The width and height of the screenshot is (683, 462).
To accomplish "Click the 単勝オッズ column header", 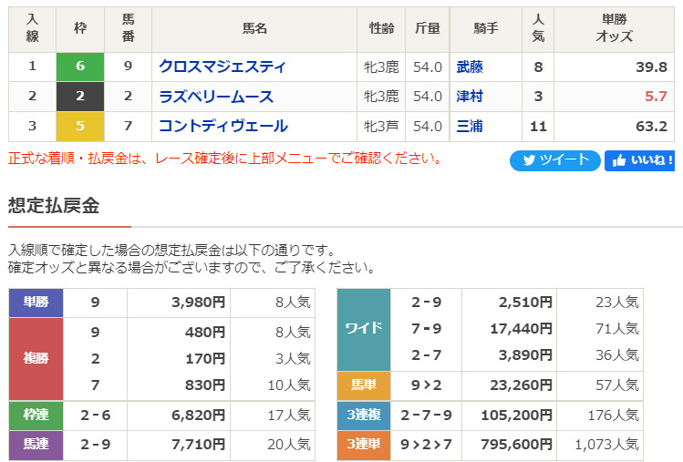I will [x=615, y=29].
